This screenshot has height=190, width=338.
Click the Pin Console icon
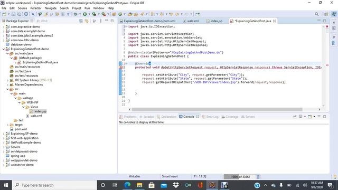click(295, 117)
